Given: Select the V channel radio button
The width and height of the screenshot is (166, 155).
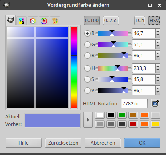Looking at the screenshot, I should [x=87, y=91].
